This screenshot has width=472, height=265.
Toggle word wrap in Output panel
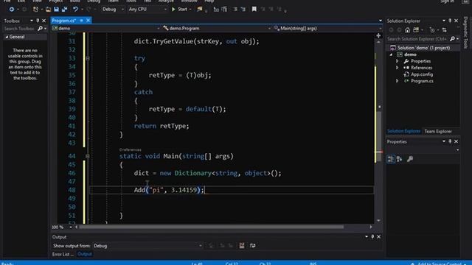tap(253, 246)
